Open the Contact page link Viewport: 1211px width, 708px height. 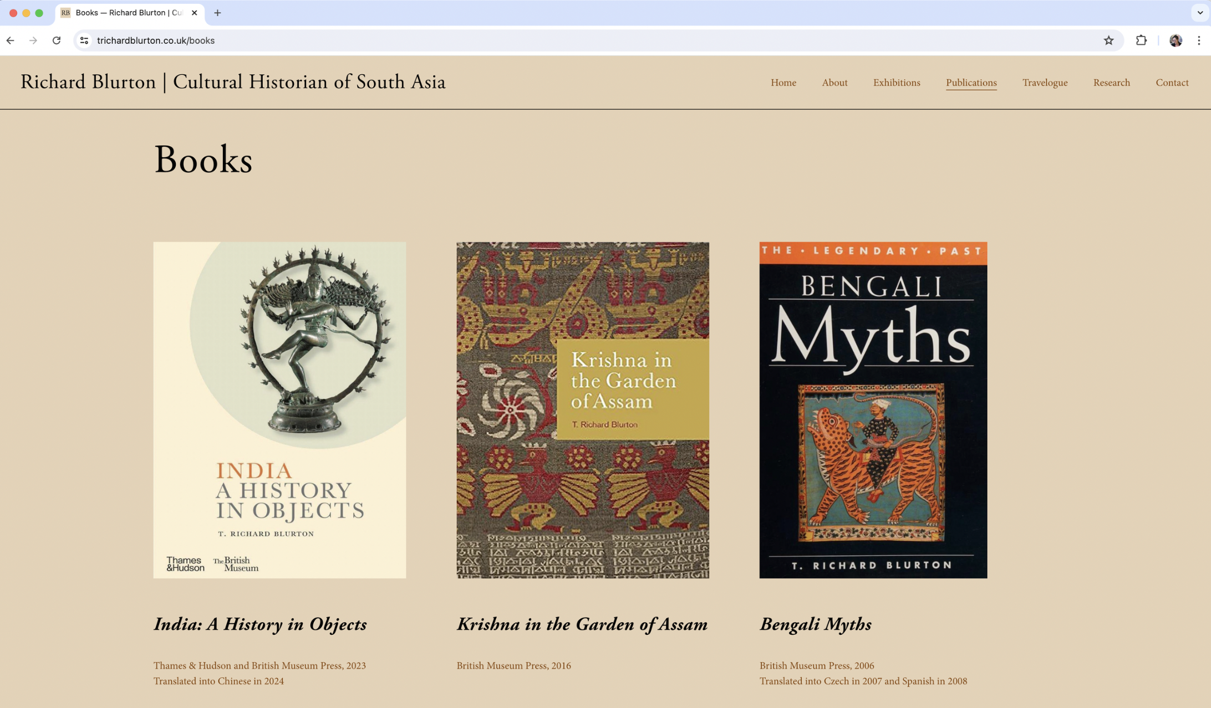coord(1172,83)
